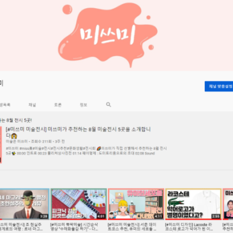Click the featured video description text
Screen dimensions: 233x233
click(x=86, y=151)
